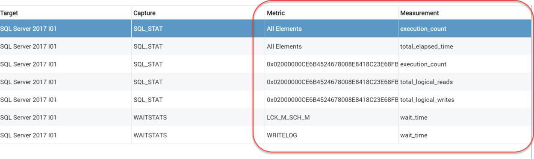Click WAITSTATS capture in WRITELOG row
Viewport: 534px width, 159px height.
(x=150, y=136)
